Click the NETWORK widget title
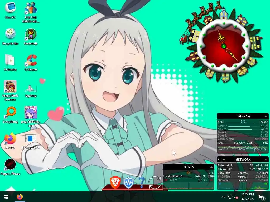Screen dimensions: 270x202 pyautogui.click(x=243, y=160)
